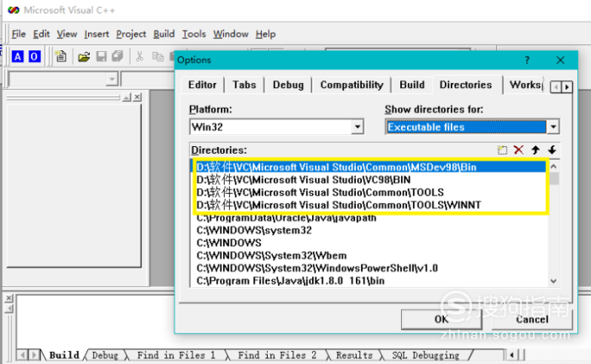Click the Cut scissors toolbar icon
This screenshot has height=364, width=591.
pyautogui.click(x=139, y=56)
